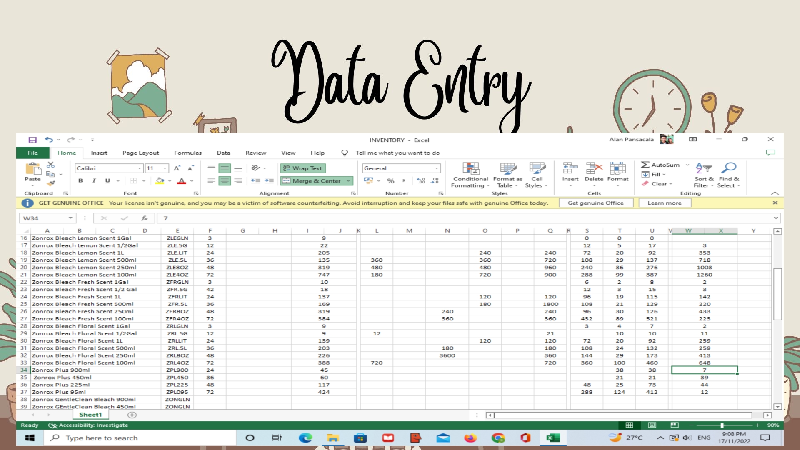Viewport: 800px width, 450px height.
Task: Toggle Wrap Text on selected cell
Action: [x=303, y=168]
